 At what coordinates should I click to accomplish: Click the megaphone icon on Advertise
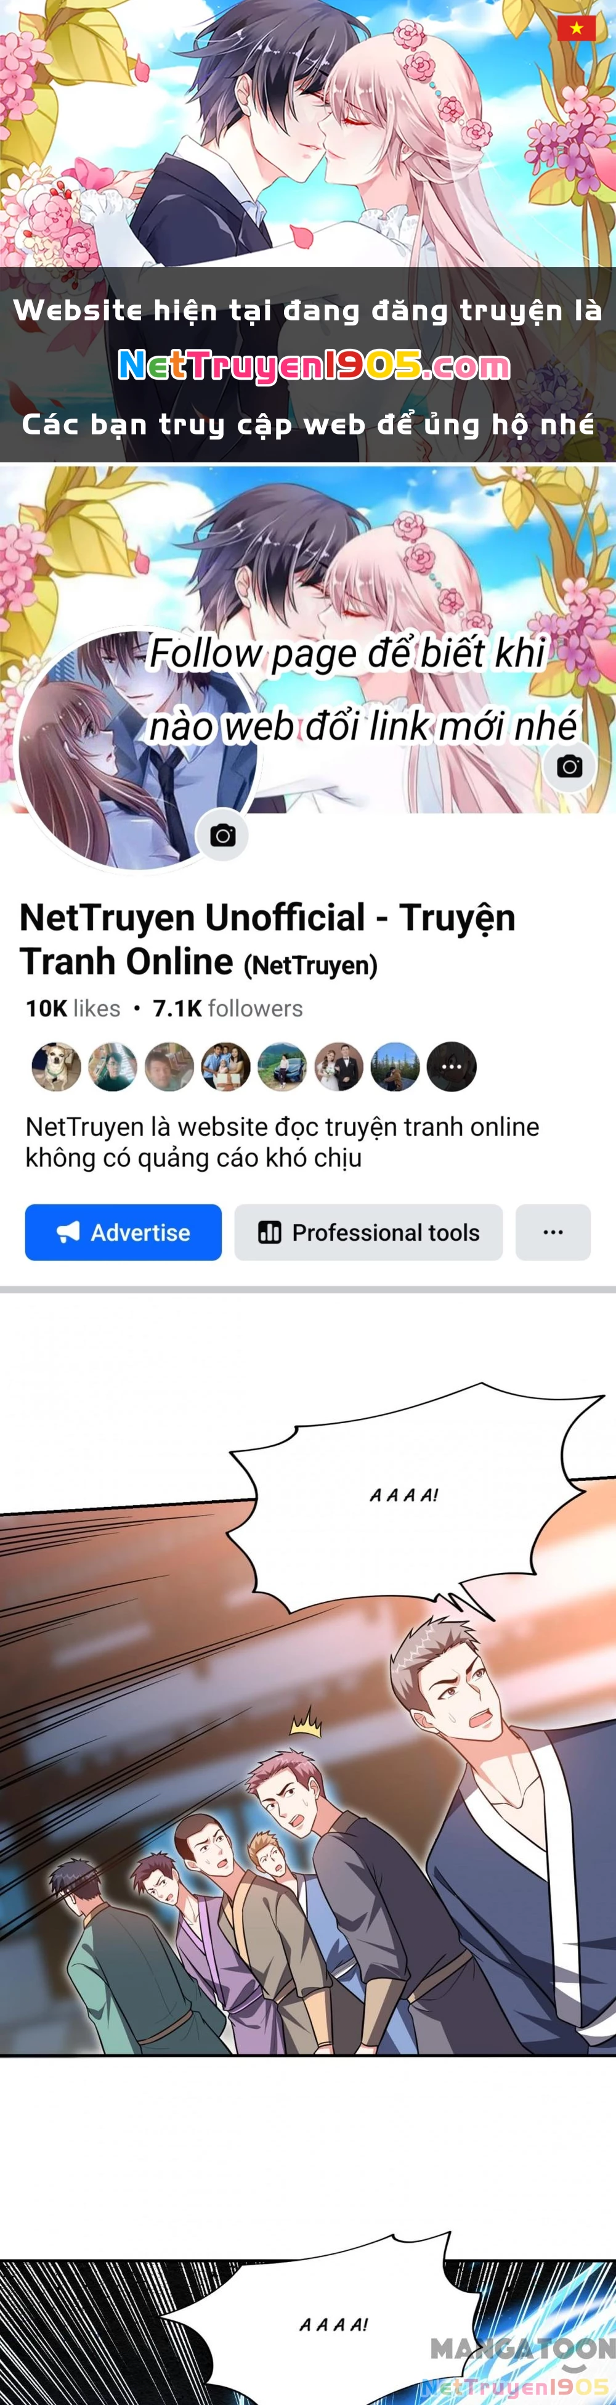tap(68, 1232)
